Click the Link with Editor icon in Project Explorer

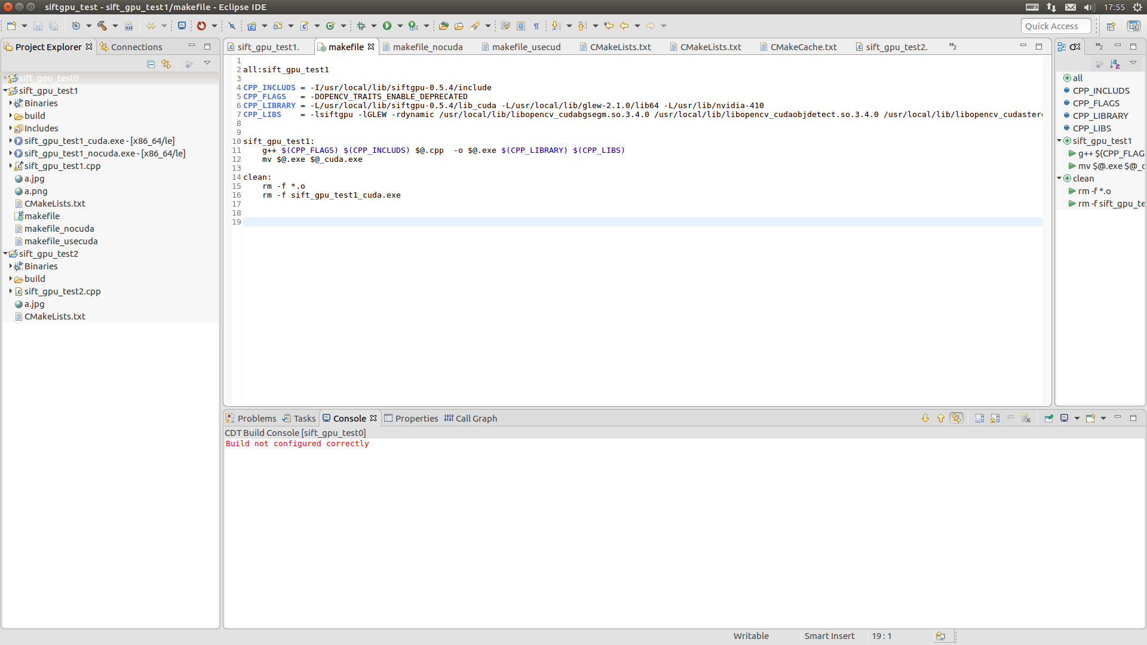point(166,64)
